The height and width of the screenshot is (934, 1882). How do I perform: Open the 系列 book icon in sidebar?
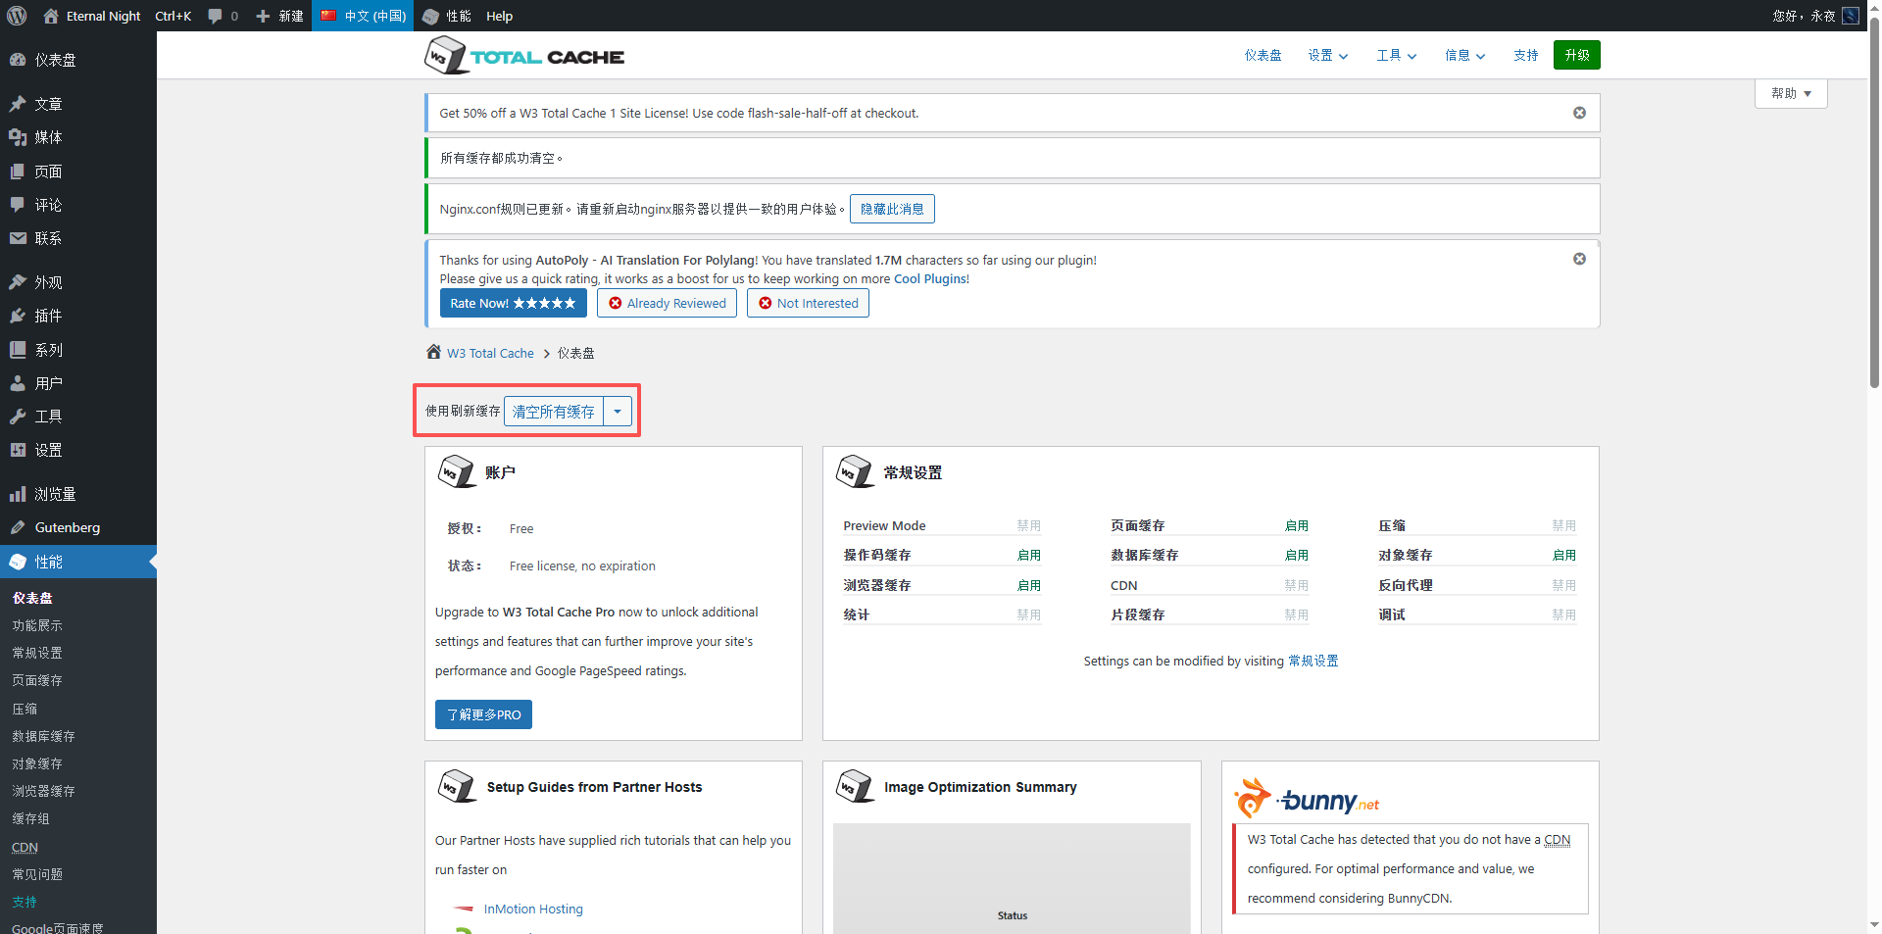click(x=18, y=350)
